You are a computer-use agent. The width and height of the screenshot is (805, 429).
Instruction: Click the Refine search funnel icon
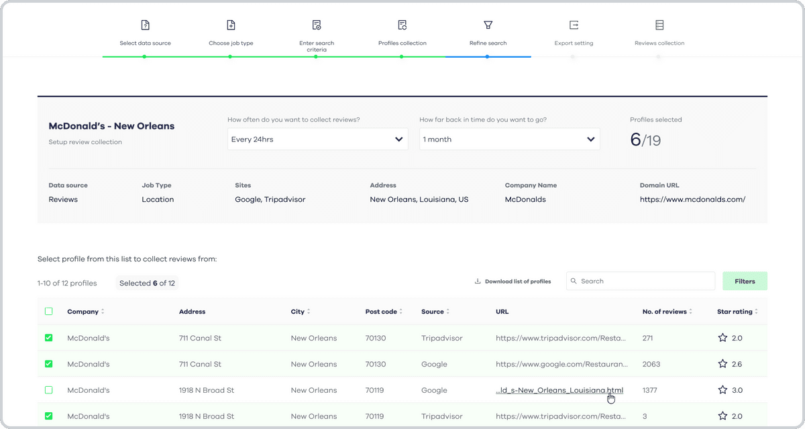point(488,24)
